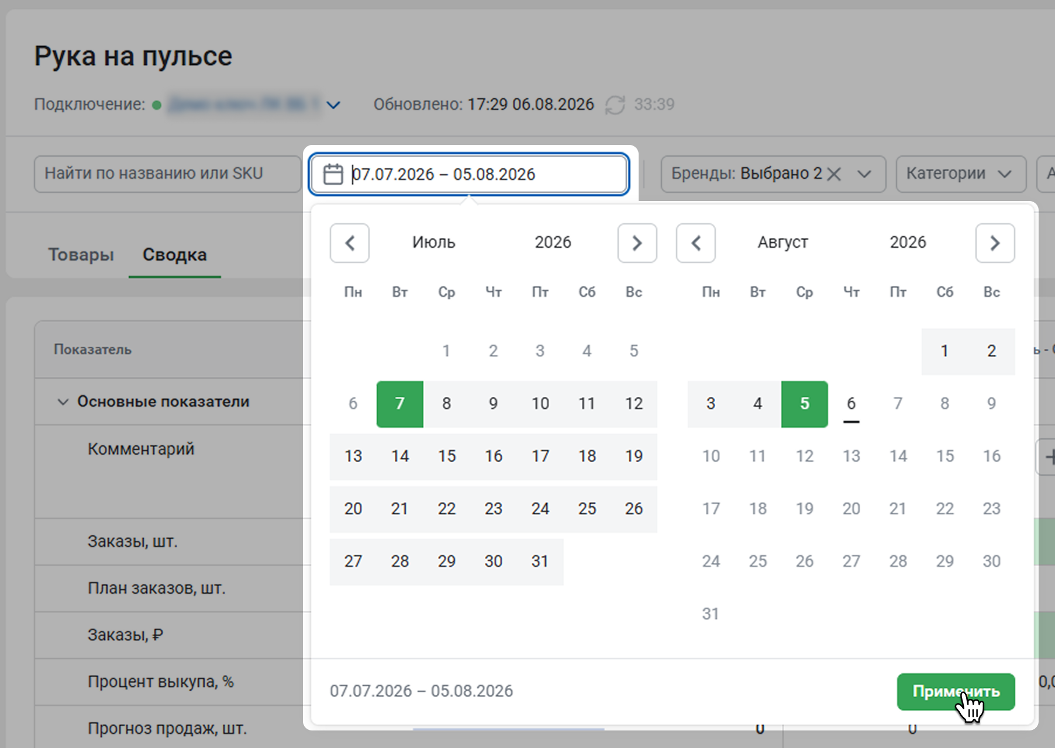
Task: Select August 1 in the calendar
Action: 944,351
